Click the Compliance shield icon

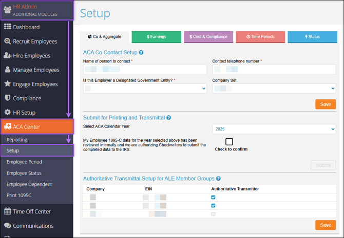[8, 98]
